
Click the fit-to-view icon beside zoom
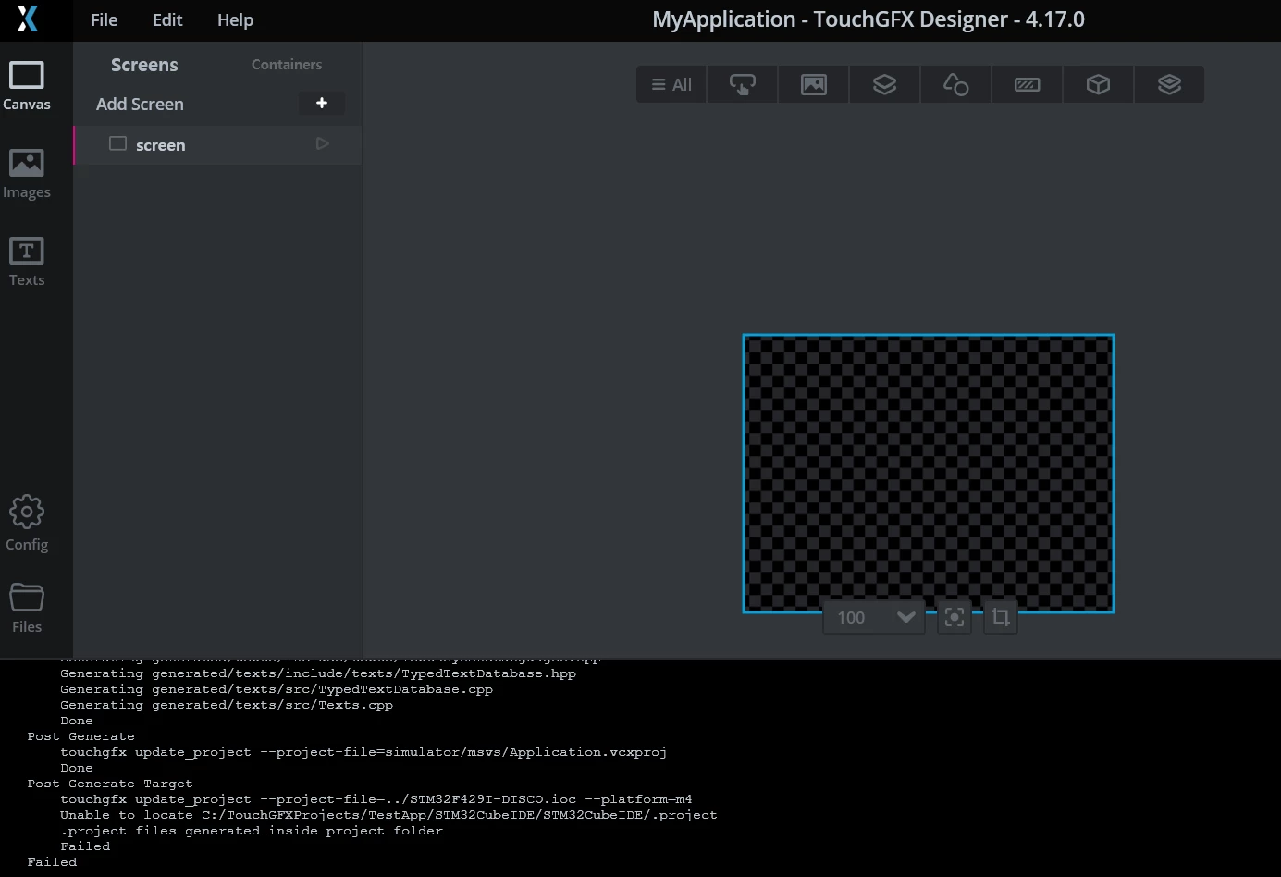point(955,617)
